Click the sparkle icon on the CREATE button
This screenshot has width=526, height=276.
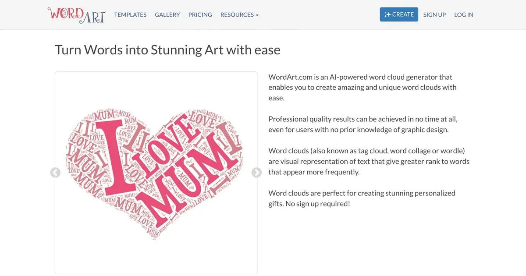[x=387, y=14]
